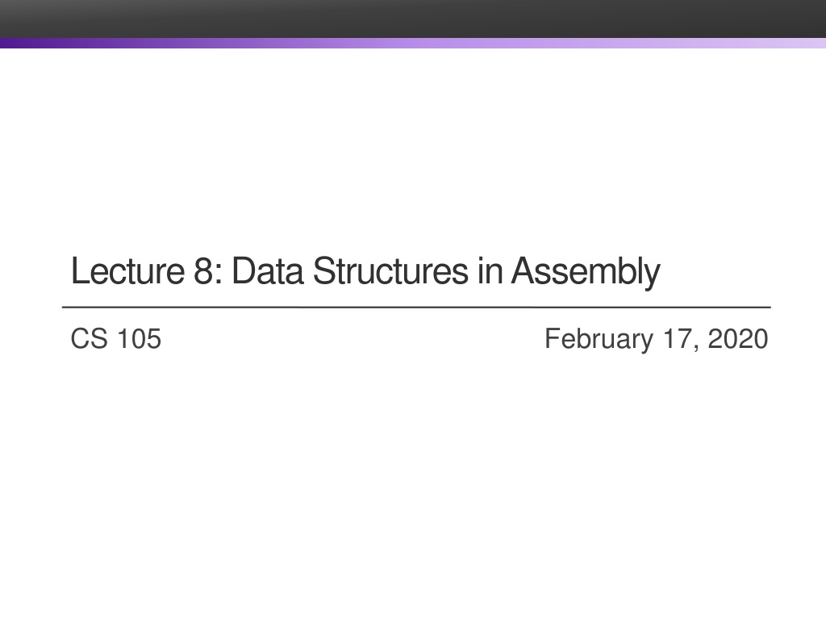Click the blank white area below the date
Viewport: 826px width, 620px height.
click(x=413, y=475)
